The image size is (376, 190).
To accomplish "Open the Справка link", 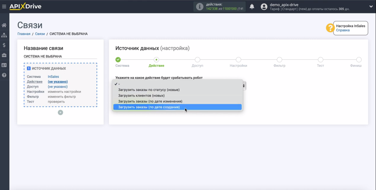I will point(343,30).
